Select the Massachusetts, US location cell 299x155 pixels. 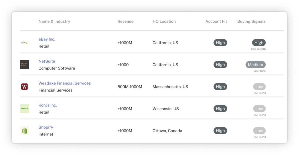(x=170, y=87)
